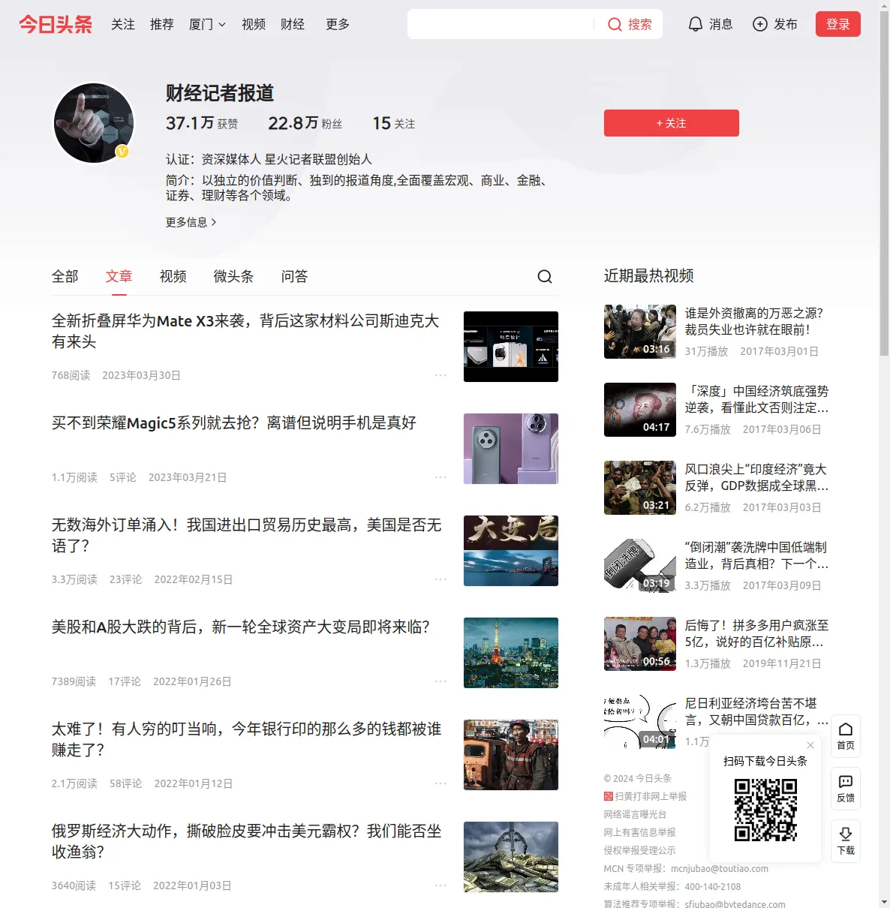Click the search magnifier icon in header
Image resolution: width=890 pixels, height=908 pixels.
click(x=615, y=25)
